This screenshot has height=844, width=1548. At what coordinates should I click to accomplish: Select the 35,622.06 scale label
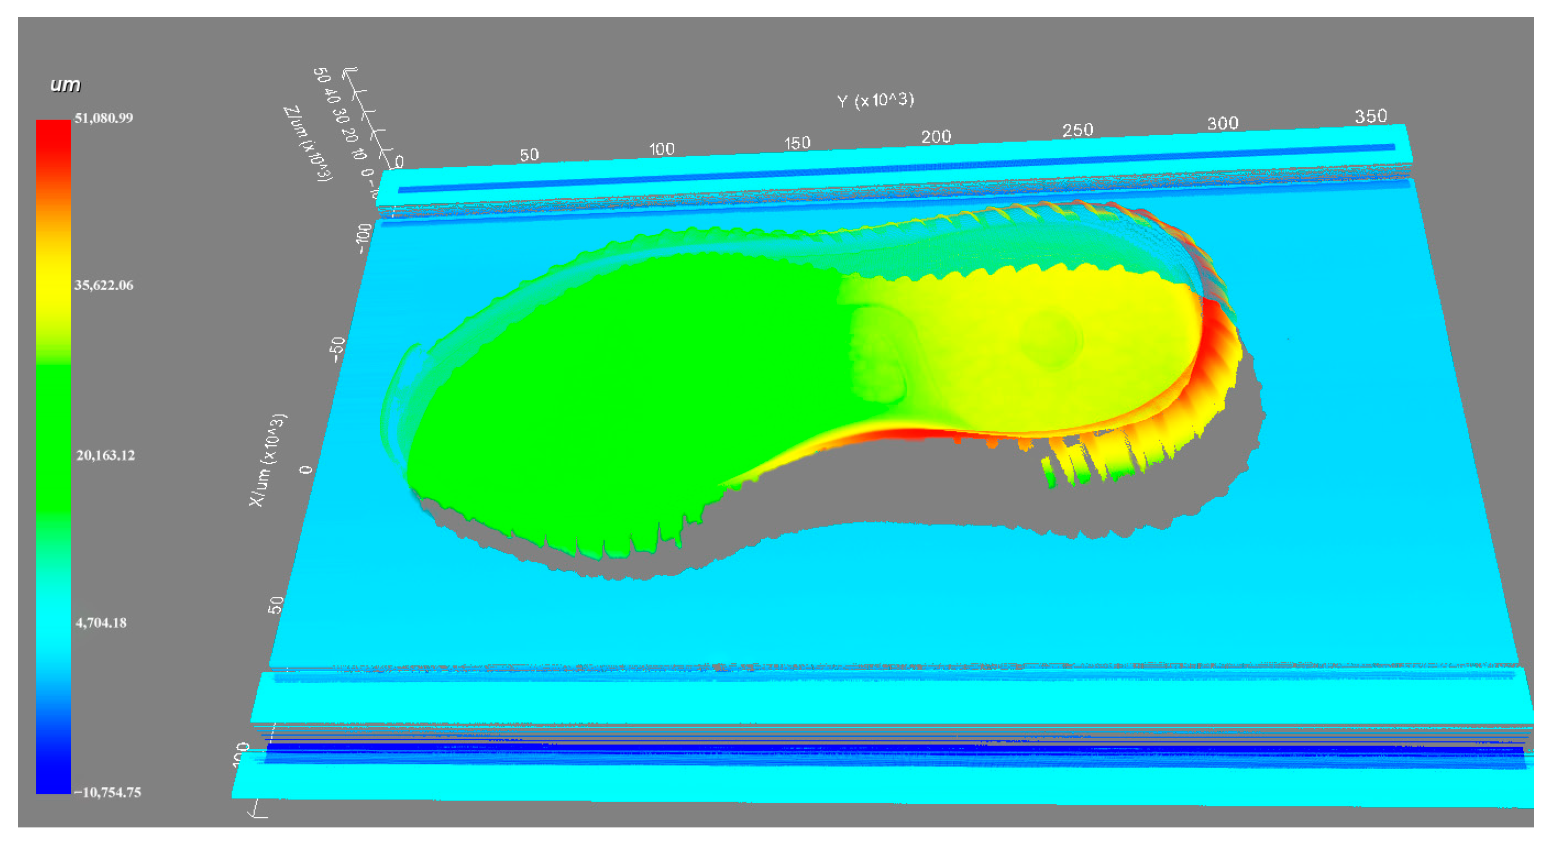click(103, 285)
